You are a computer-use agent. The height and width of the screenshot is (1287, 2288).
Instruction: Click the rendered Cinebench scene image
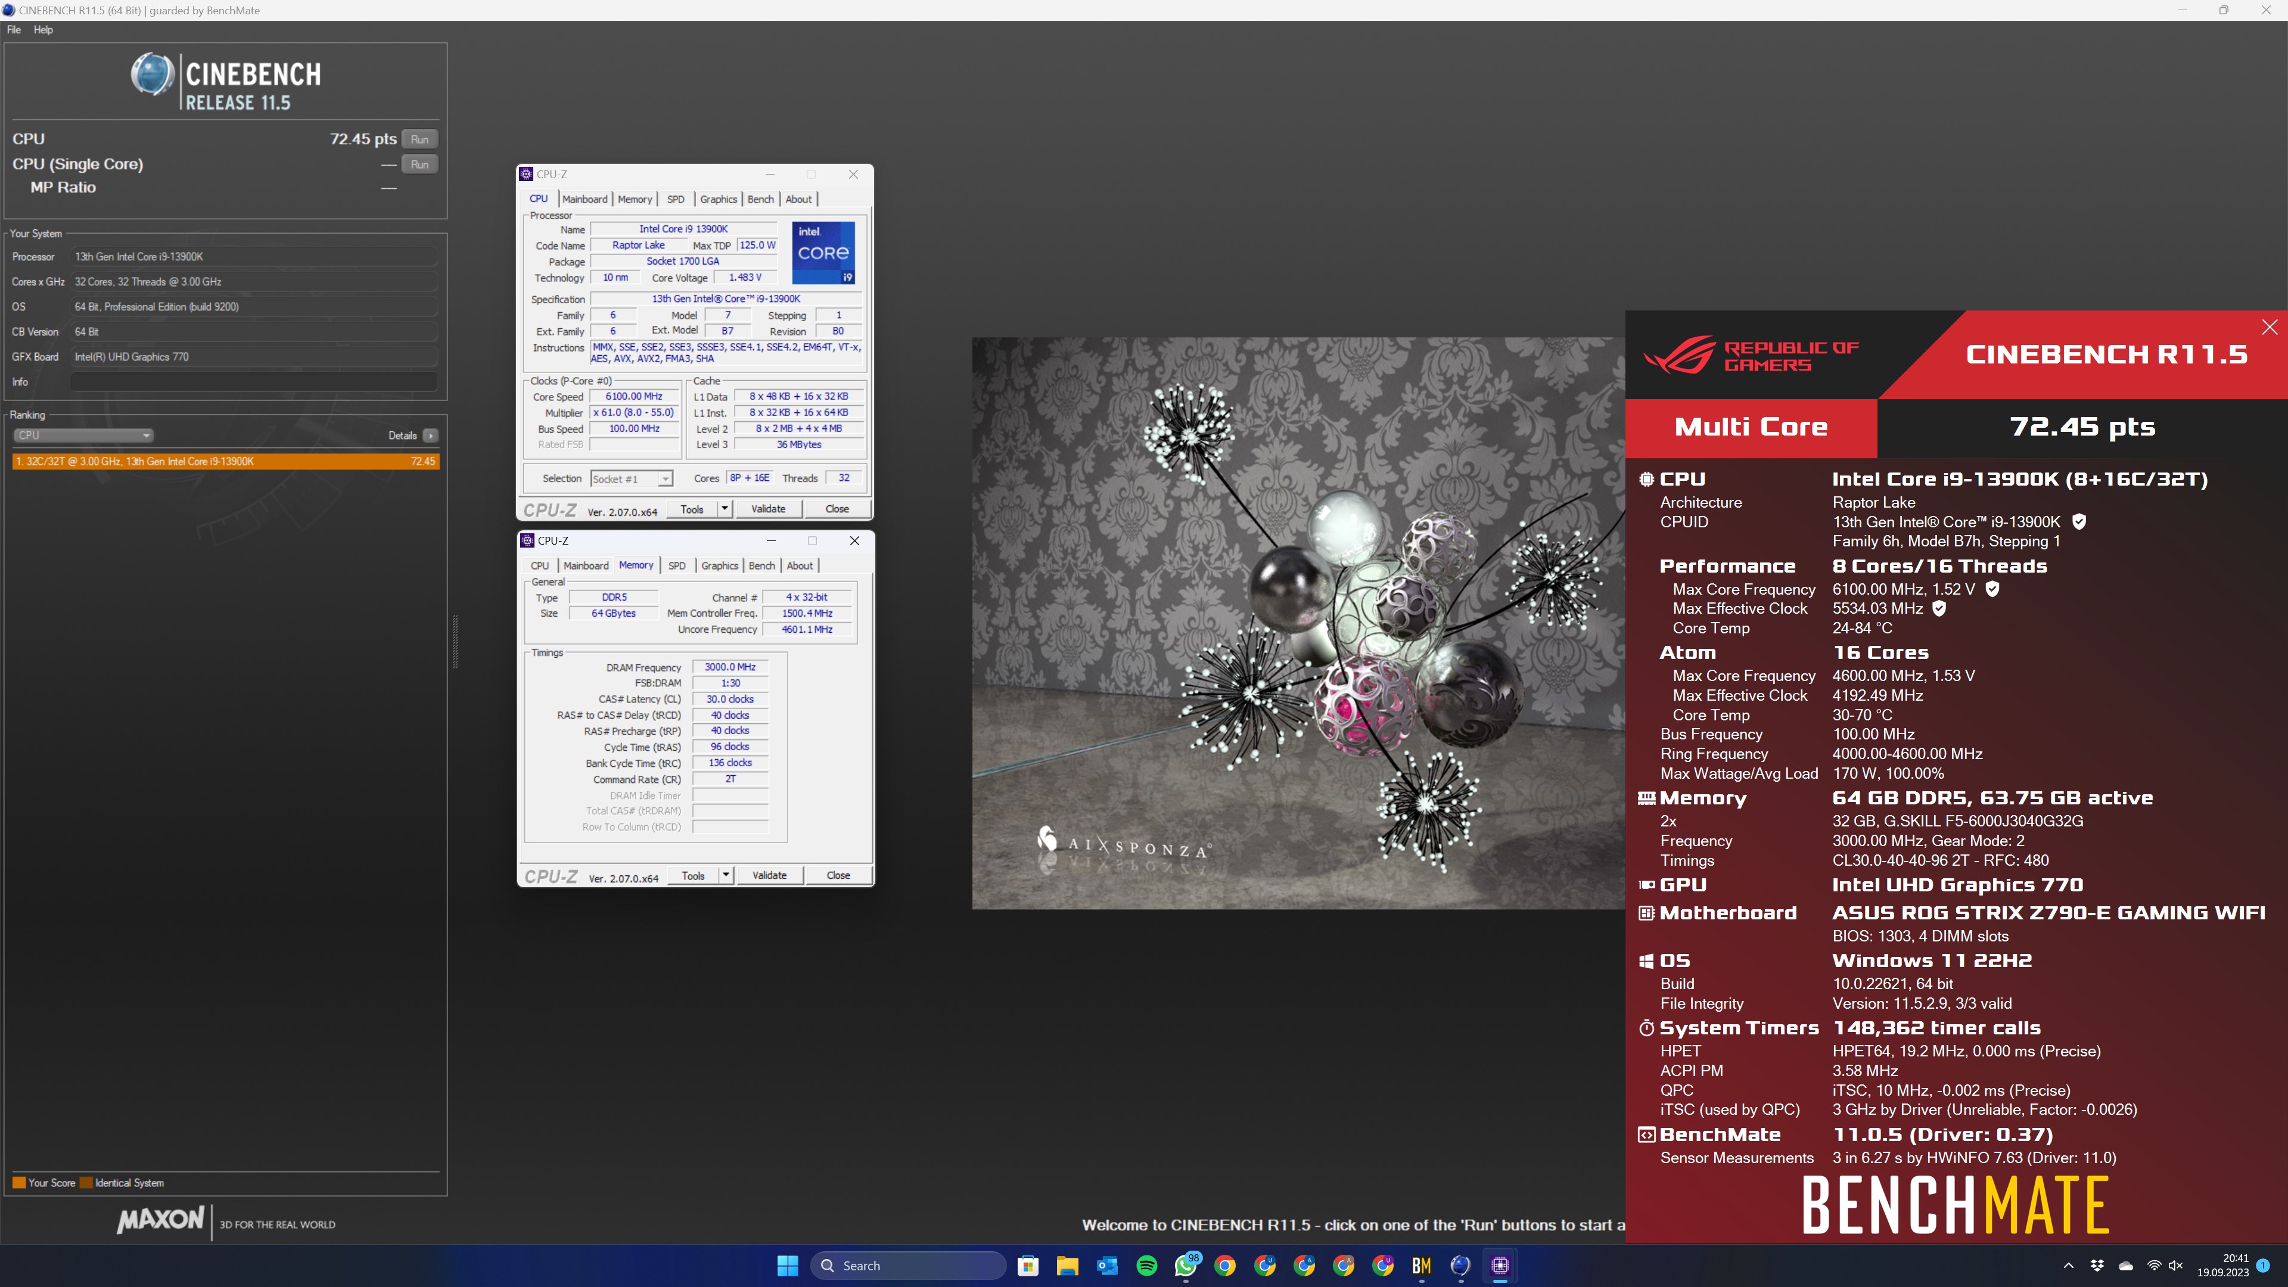click(1298, 623)
